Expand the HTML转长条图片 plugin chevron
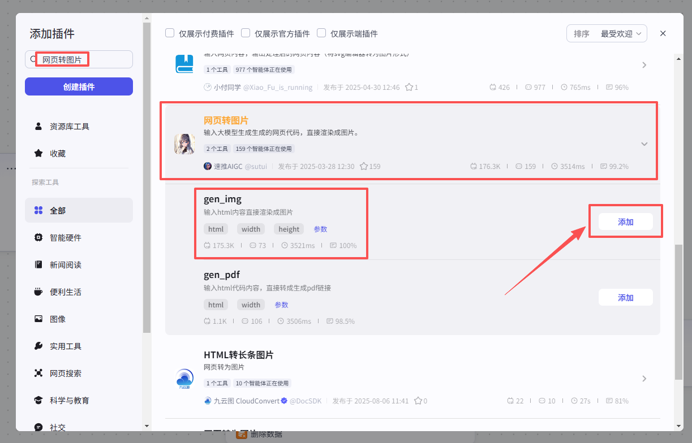Screen dimensions: 692x443 644,378
